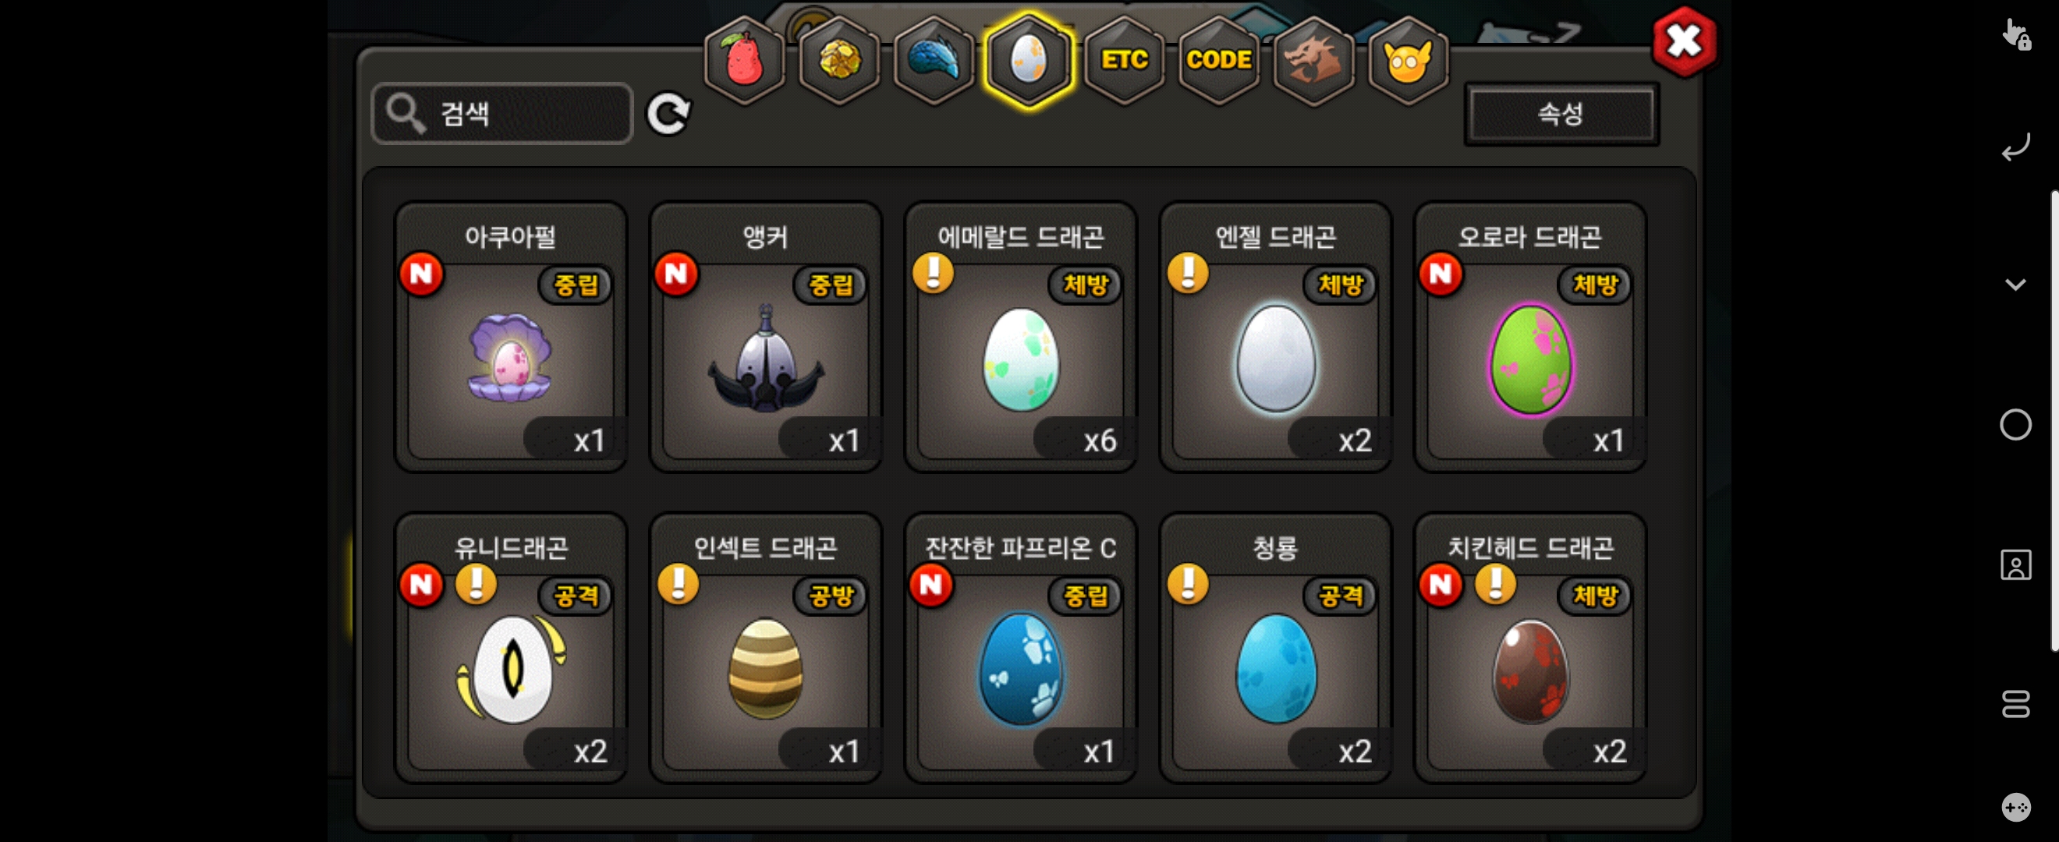Switch to the CODE tab
This screenshot has width=2059, height=842.
coord(1218,61)
